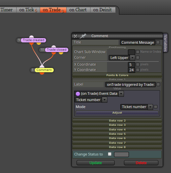
Task: Switch to the on Trade tab
Action: tap(53, 10)
